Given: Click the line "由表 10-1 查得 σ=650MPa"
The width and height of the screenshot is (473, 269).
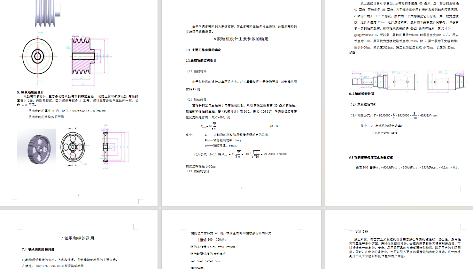Looking at the screenshot, I should pyautogui.click(x=407, y=168).
